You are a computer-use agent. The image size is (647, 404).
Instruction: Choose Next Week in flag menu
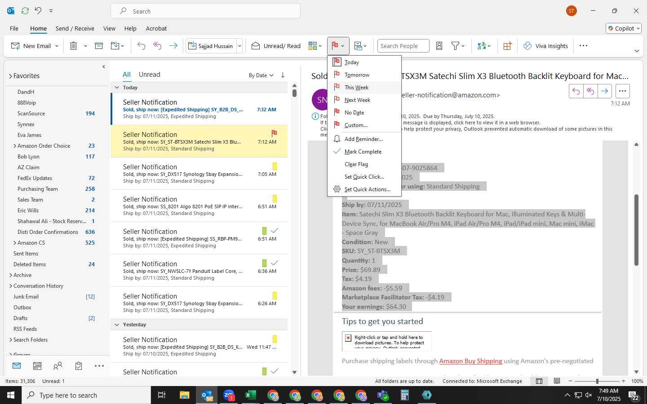coord(364,100)
